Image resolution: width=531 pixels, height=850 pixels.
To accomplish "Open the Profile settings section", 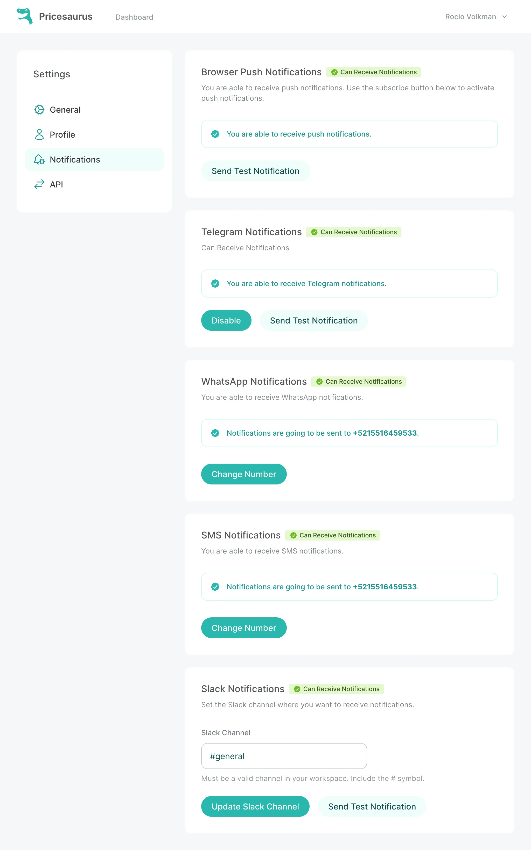I will coord(62,135).
